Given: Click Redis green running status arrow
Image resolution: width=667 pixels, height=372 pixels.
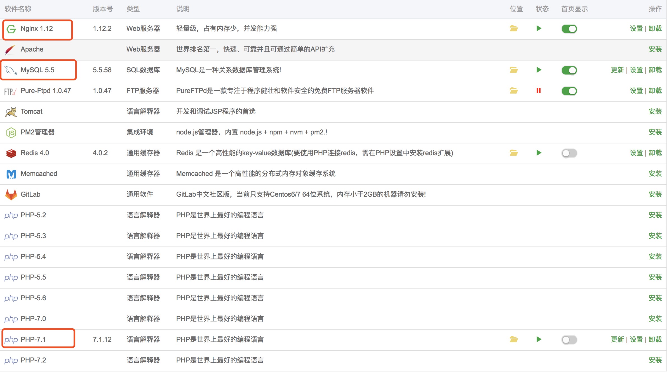Looking at the screenshot, I should click(539, 153).
